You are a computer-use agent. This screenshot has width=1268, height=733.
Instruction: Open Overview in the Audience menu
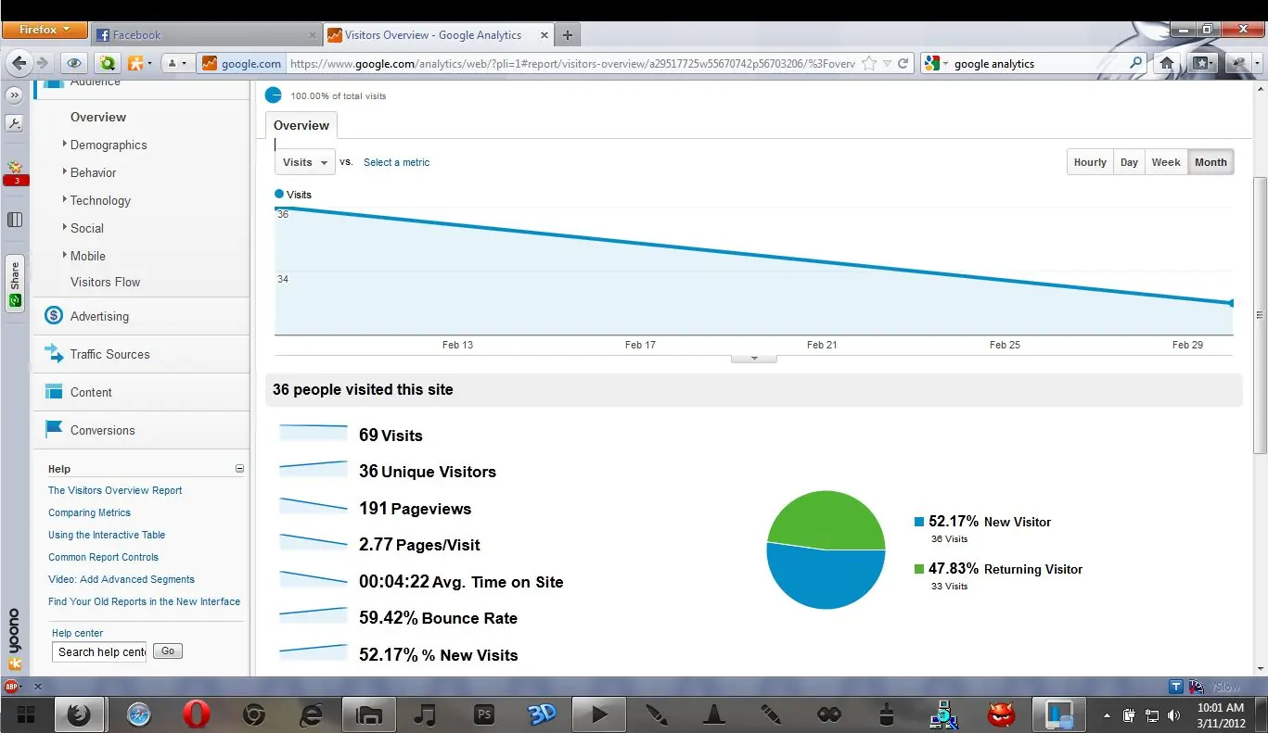click(98, 117)
